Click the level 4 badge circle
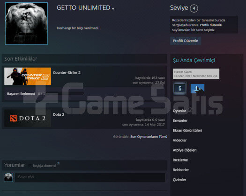 point(194,8)
